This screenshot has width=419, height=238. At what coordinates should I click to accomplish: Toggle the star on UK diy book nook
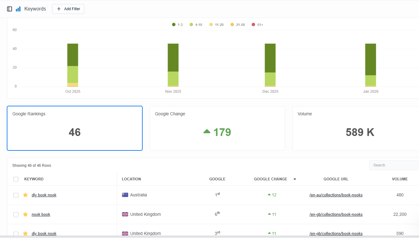coord(26,233)
